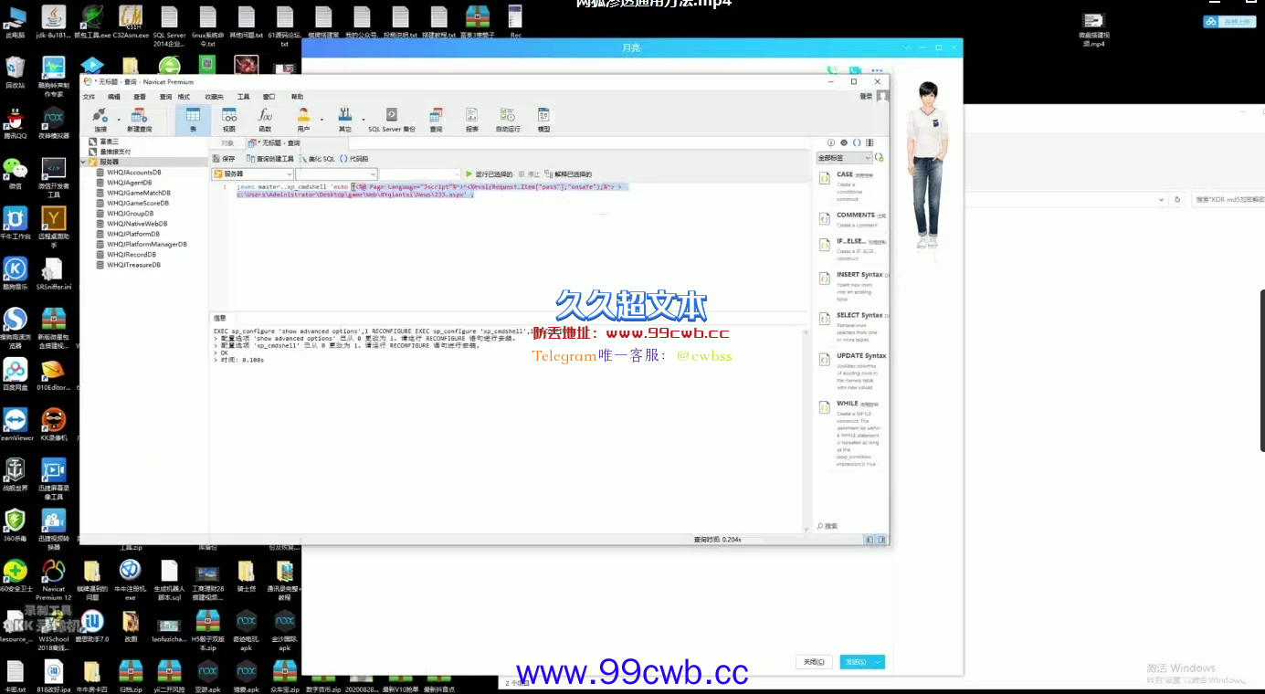Image resolution: width=1265 pixels, height=694 pixels.
Task: Click 美化 SQL to beautify the query
Action: [317, 159]
